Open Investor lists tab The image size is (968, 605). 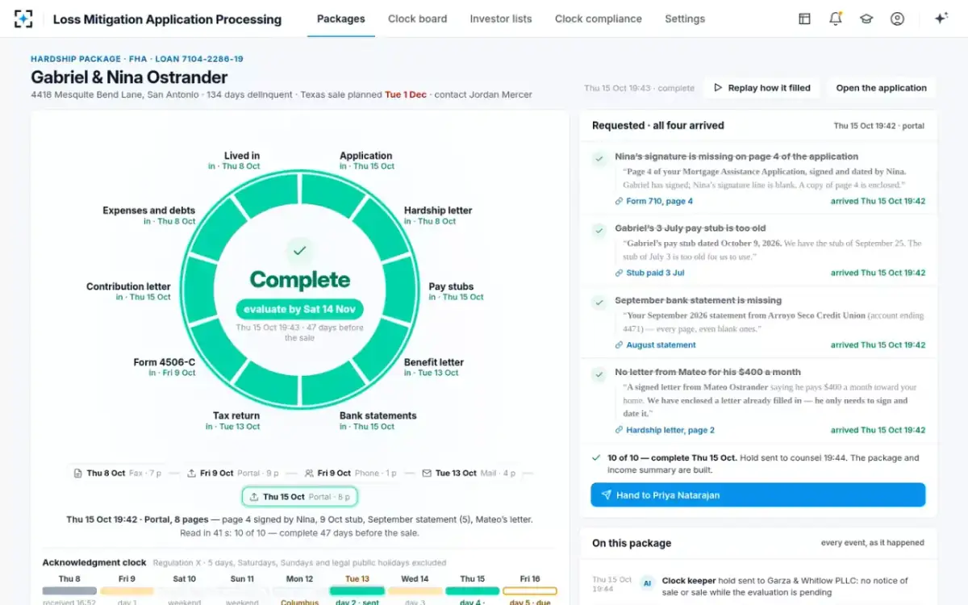pyautogui.click(x=501, y=19)
